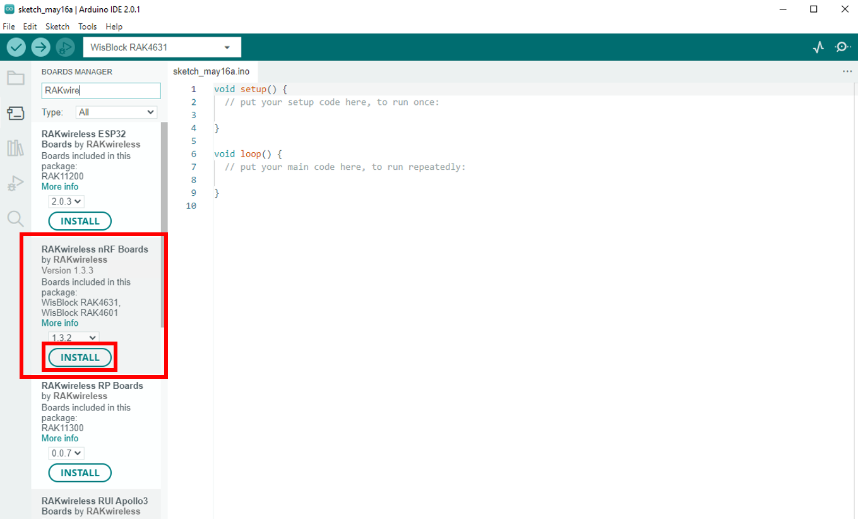858x519 pixels.
Task: Click the void loop() code line
Action: tap(248, 153)
